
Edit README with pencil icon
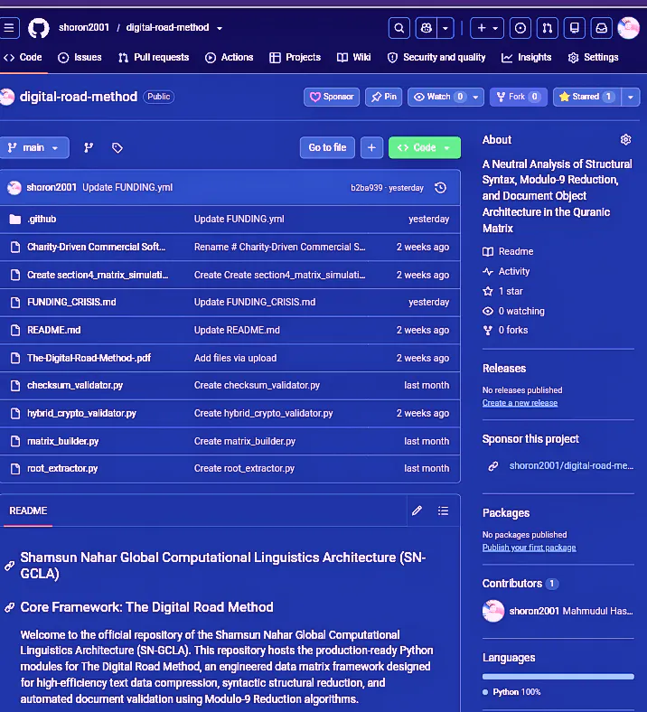[x=417, y=511]
